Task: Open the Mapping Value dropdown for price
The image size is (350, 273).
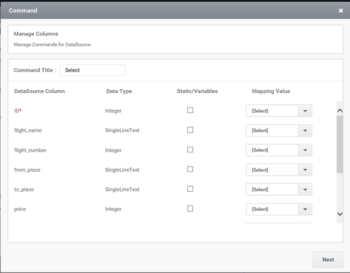Action: pos(279,209)
